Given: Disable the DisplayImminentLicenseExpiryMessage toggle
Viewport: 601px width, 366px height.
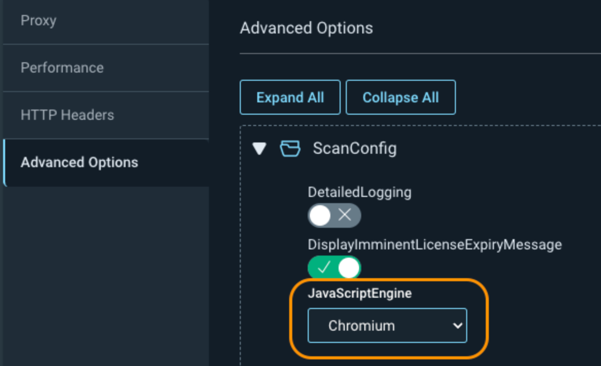Looking at the screenshot, I should pyautogui.click(x=334, y=268).
